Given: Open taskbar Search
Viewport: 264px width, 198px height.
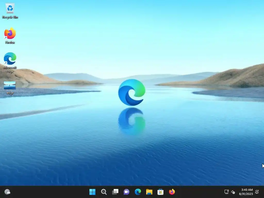Looking at the screenshot, I should tap(104, 192).
